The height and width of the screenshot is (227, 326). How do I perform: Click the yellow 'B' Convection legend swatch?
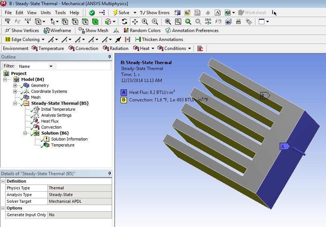[124, 100]
